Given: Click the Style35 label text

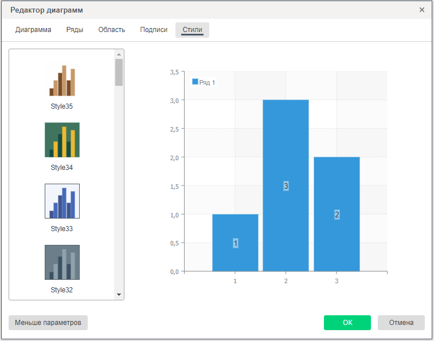Looking at the screenshot, I should pyautogui.click(x=62, y=106).
